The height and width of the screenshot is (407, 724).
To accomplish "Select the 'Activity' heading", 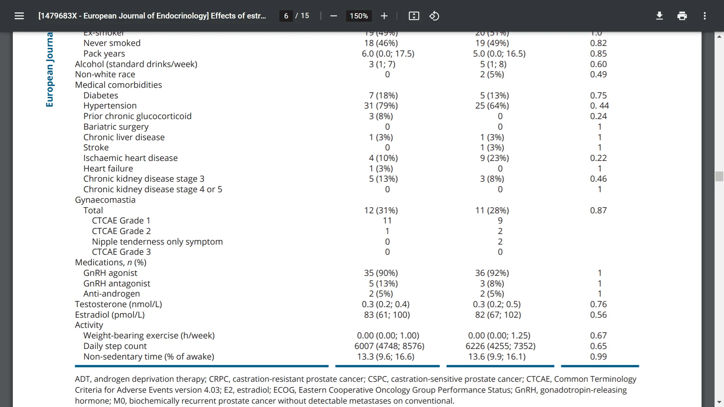I will (x=89, y=325).
